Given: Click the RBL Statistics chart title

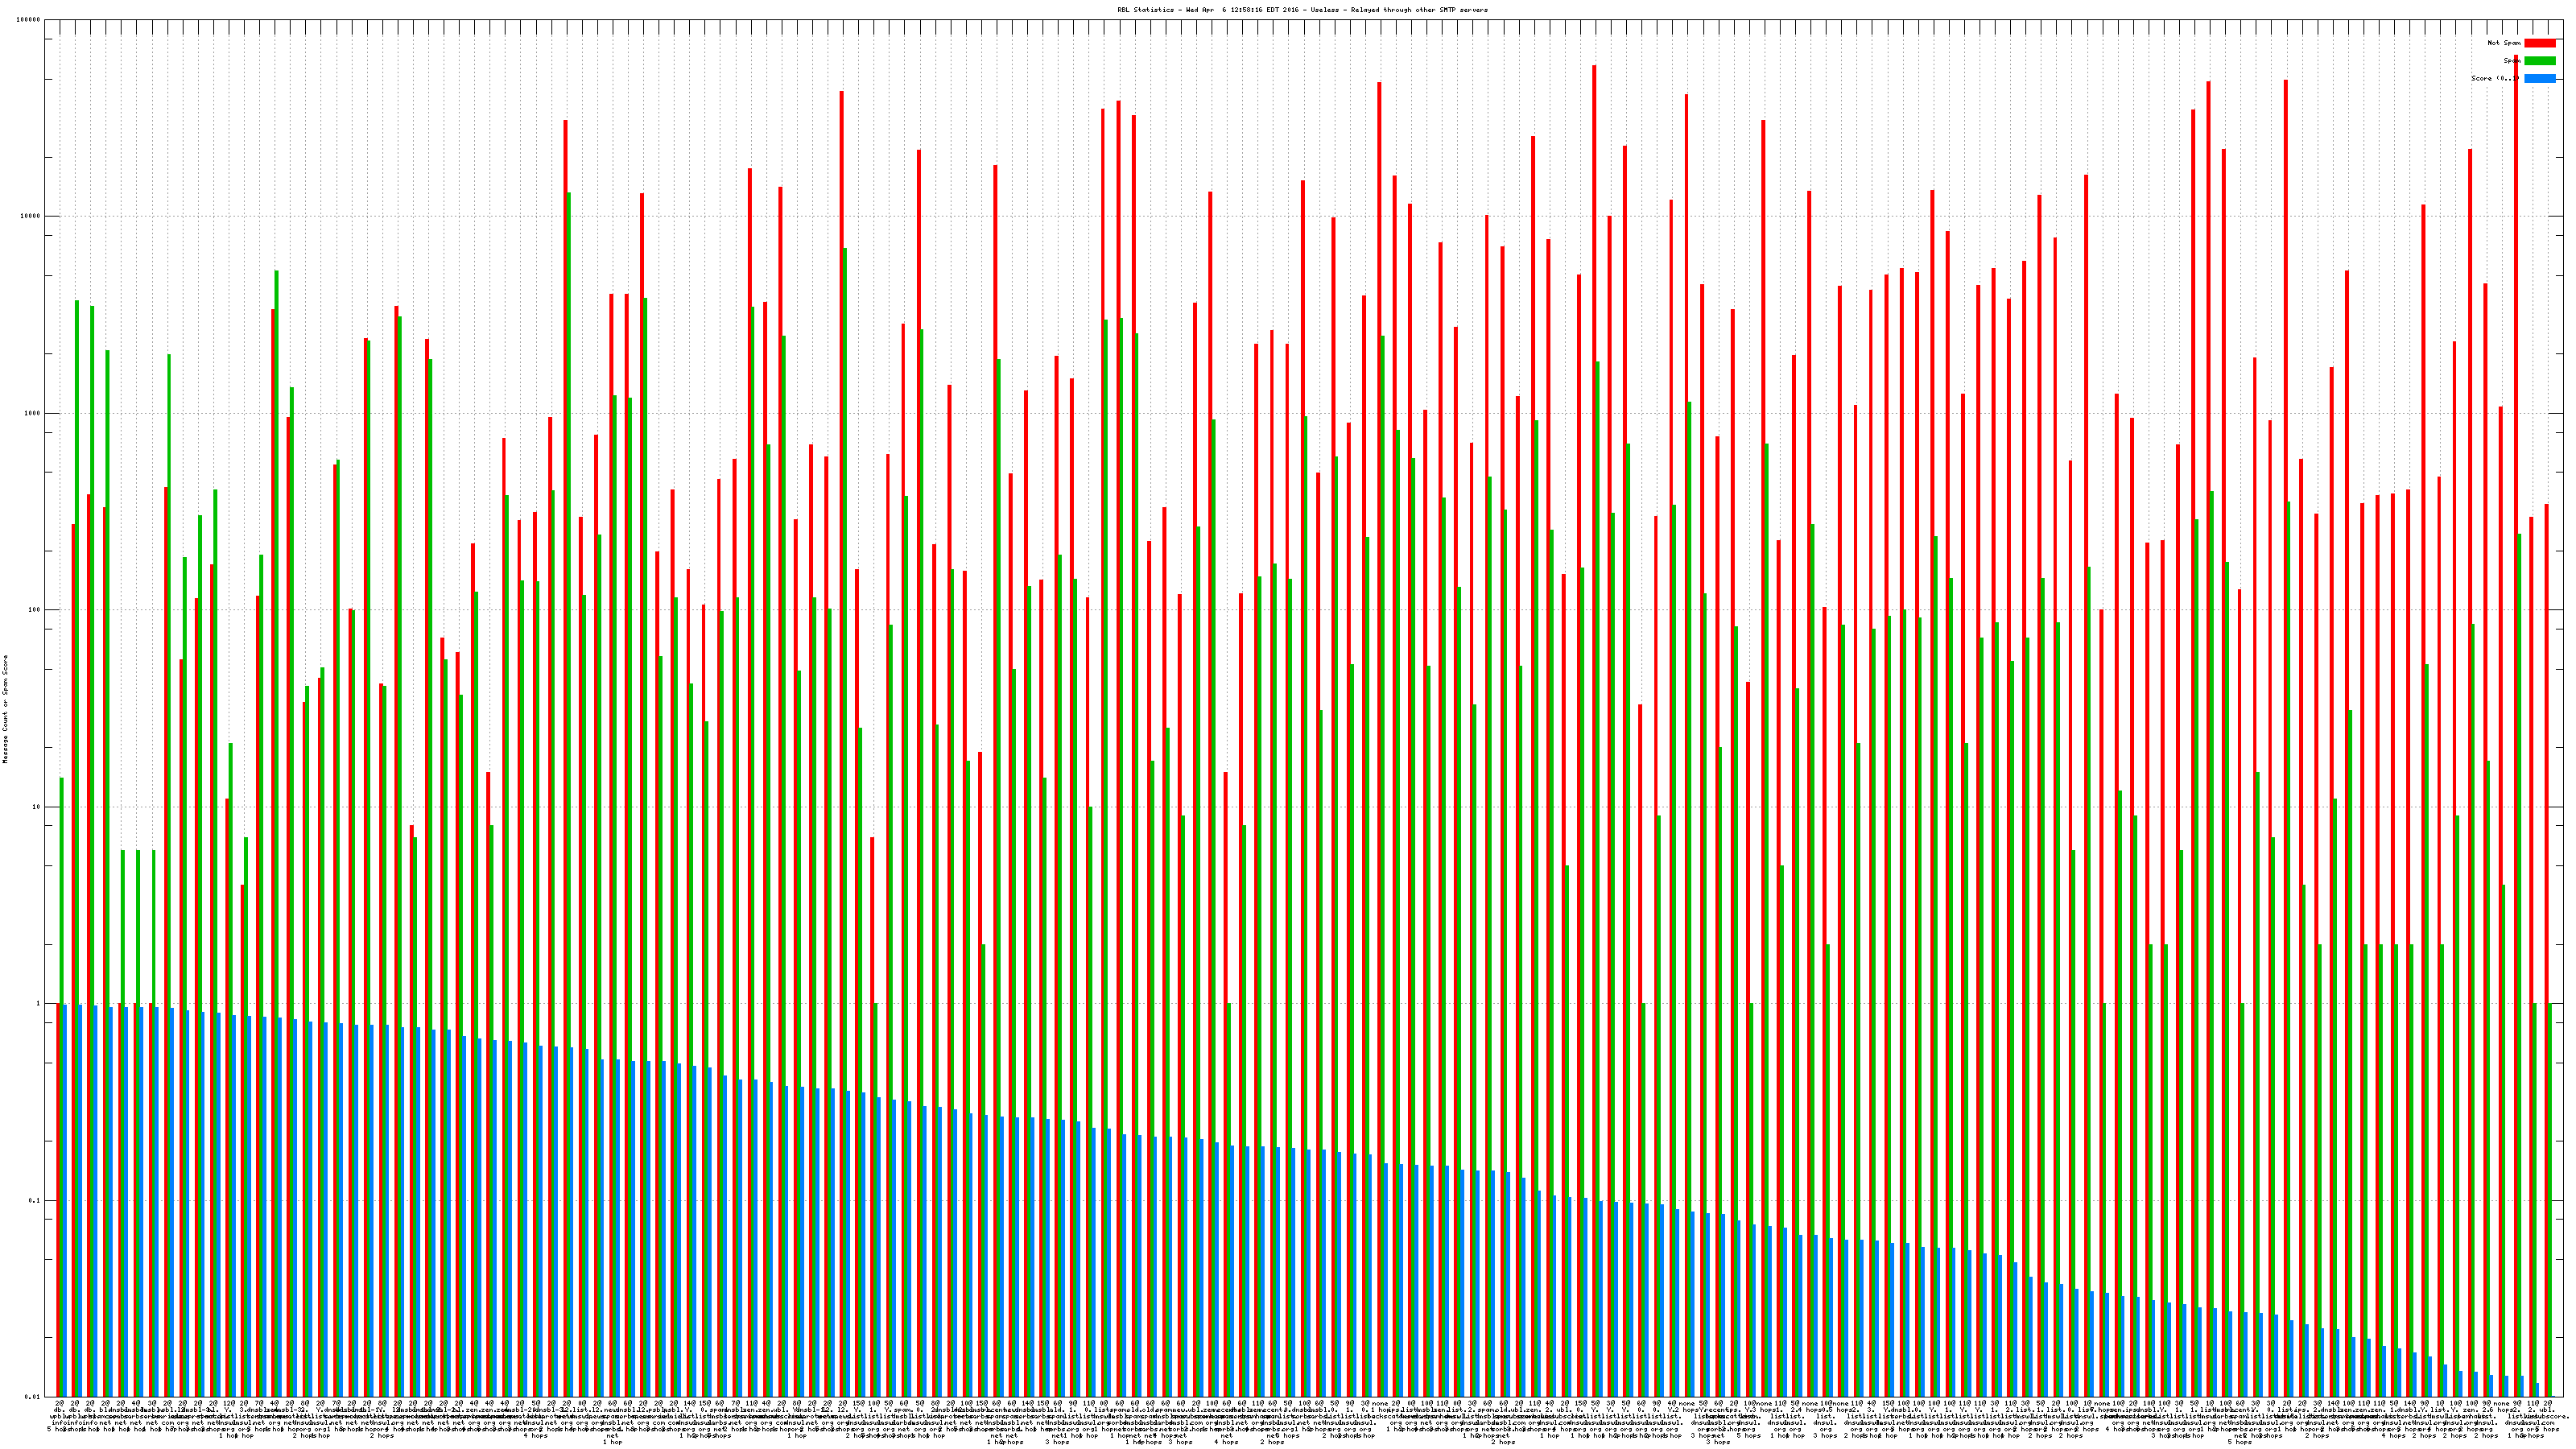Looking at the screenshot, I should 1302,10.
